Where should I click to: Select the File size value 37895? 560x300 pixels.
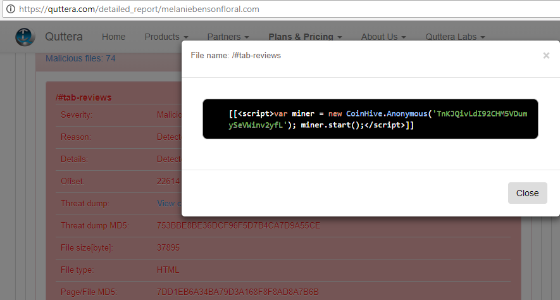click(168, 248)
